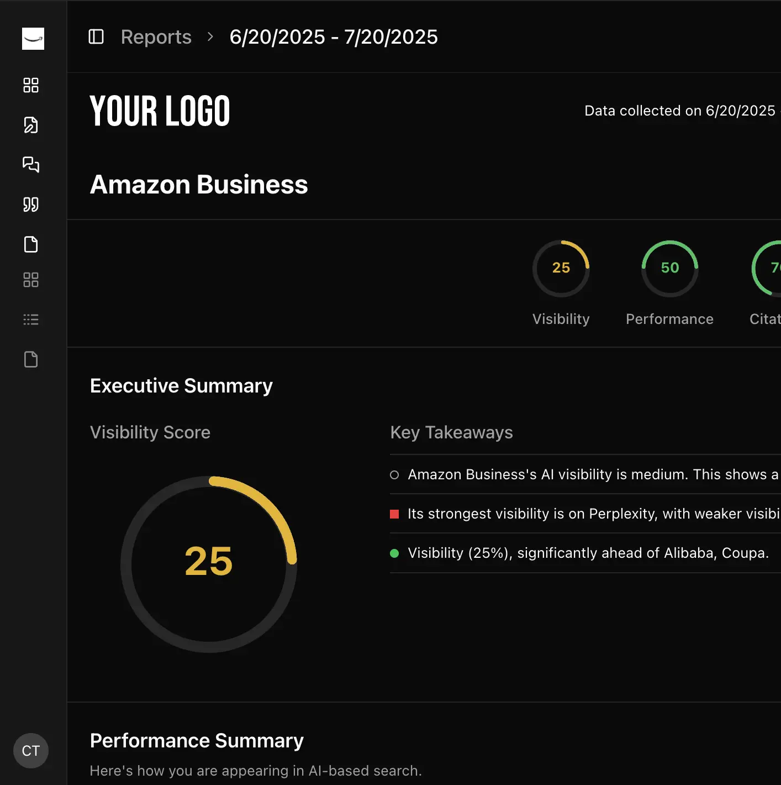Click the Performance 50 gauge
Viewport: 781px width, 785px height.
670,268
